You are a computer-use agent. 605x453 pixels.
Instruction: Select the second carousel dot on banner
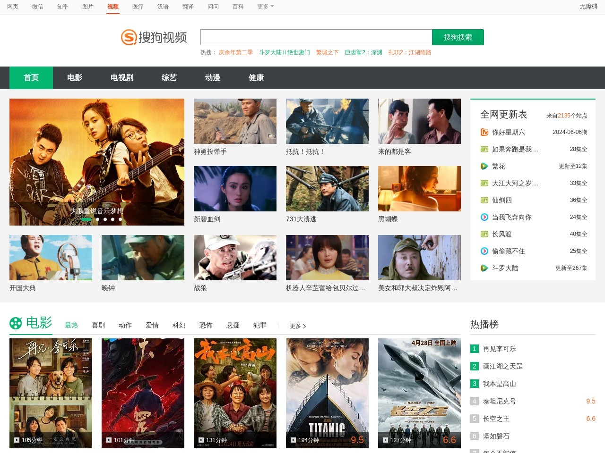pyautogui.click(x=97, y=219)
